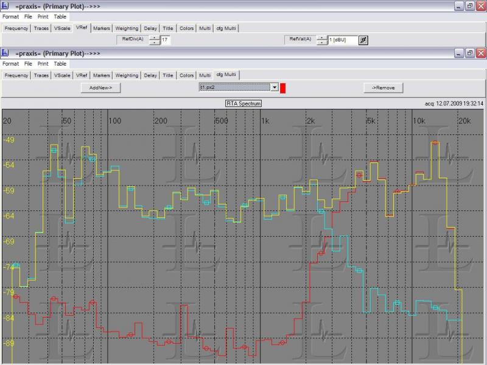Open Table menu in upper window
Image resolution: width=487 pixels, height=365 pixels.
click(60, 16)
